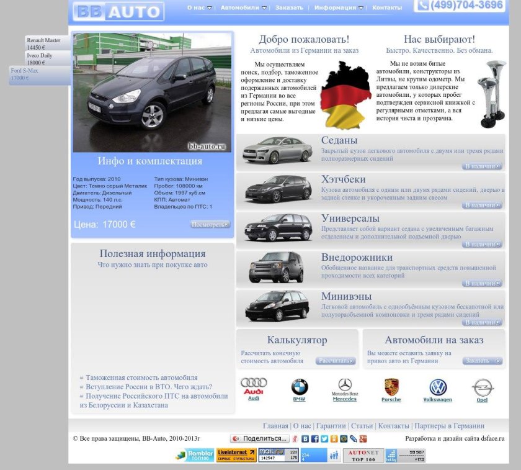Open "Контакты" in the top navigation
The width and height of the screenshot is (521, 470).
387,8
